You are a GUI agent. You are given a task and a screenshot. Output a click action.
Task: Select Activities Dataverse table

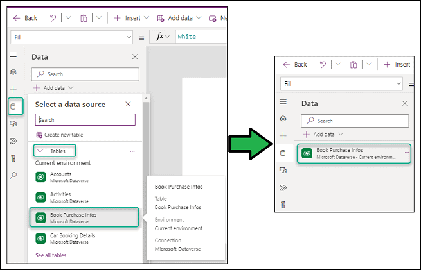85,198
